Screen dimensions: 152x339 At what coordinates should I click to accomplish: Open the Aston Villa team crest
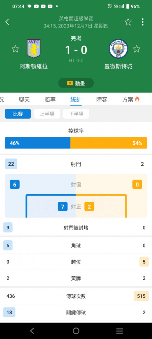[34, 48]
